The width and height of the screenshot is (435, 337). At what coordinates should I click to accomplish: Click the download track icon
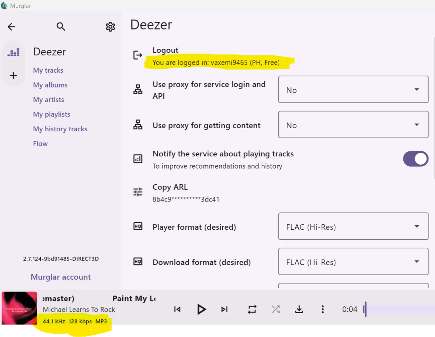point(299,309)
